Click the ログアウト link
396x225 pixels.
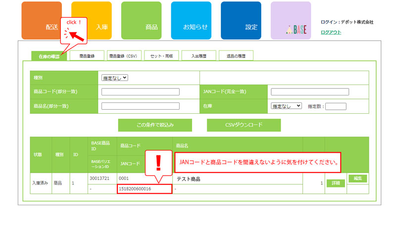[331, 32]
